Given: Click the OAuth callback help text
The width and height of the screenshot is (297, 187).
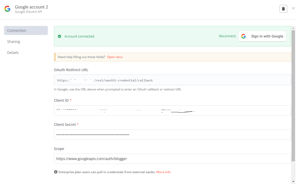Looking at the screenshot, I should coord(117,89).
